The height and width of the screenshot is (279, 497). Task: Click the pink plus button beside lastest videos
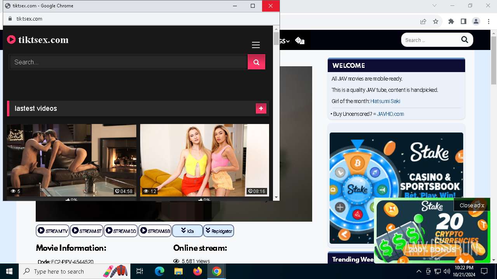pyautogui.click(x=261, y=109)
